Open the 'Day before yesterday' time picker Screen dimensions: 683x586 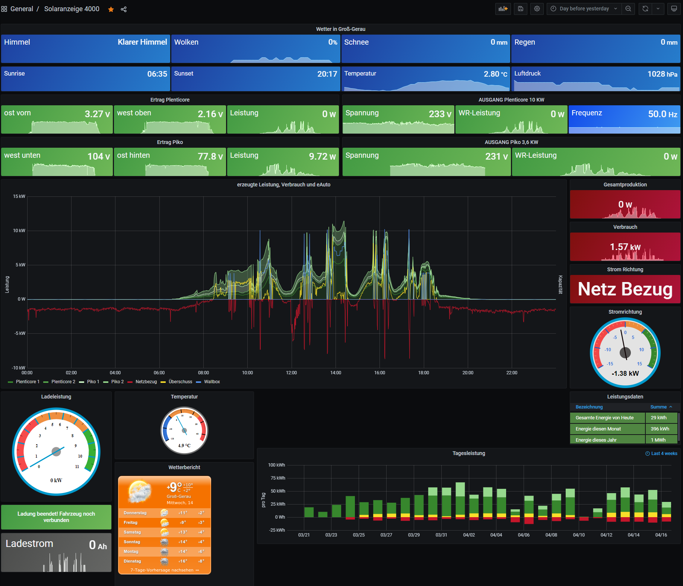click(584, 9)
